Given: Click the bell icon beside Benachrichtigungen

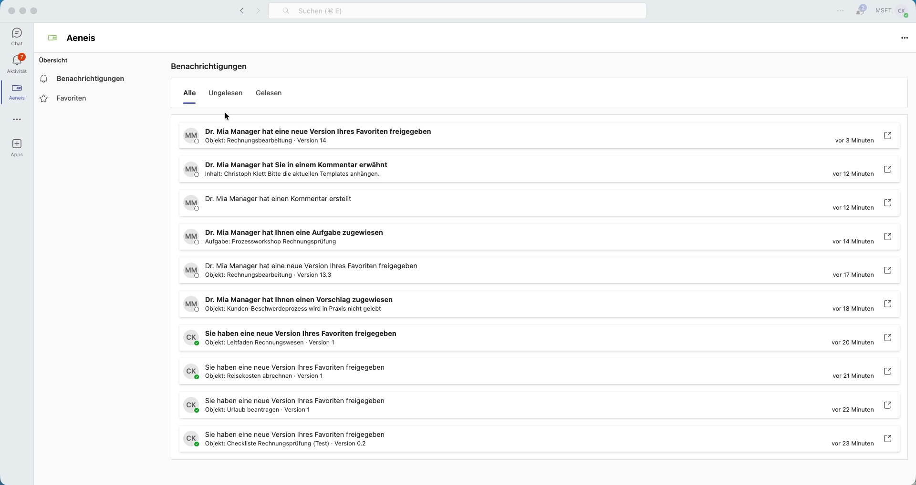Looking at the screenshot, I should coord(44,79).
